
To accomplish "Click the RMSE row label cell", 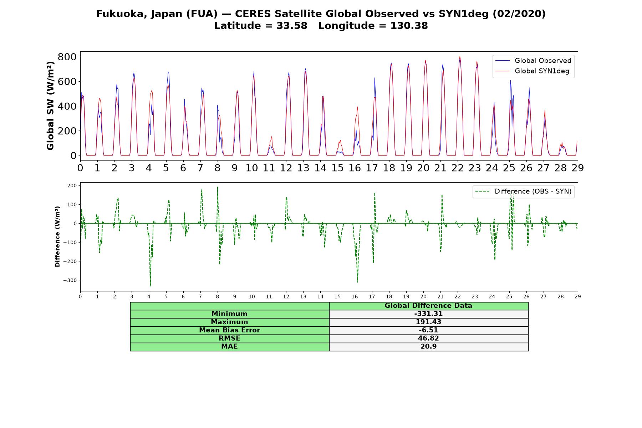I will (230, 338).
